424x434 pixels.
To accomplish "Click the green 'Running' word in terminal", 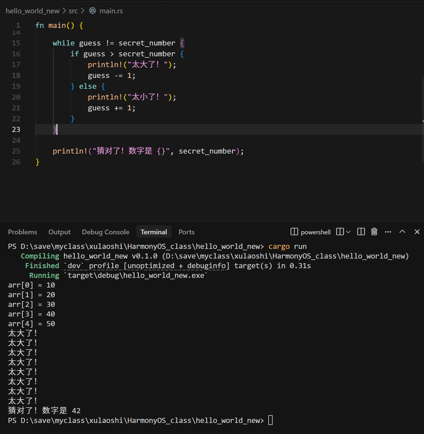I will pyautogui.click(x=44, y=275).
